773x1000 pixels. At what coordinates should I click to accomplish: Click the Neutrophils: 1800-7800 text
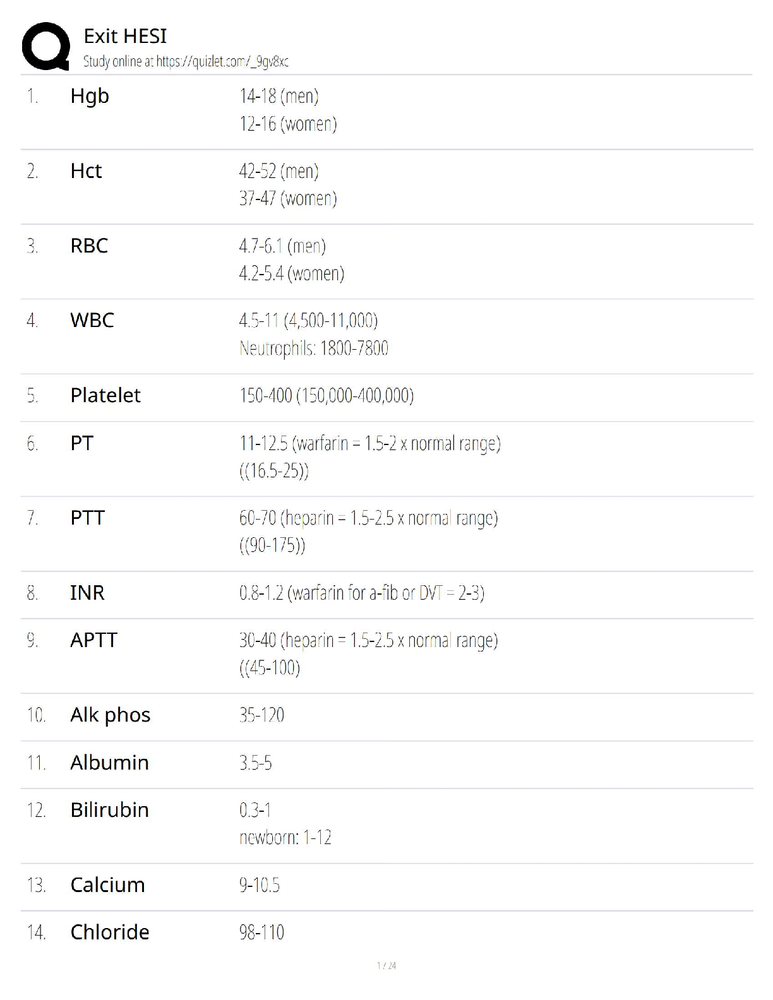314,348
